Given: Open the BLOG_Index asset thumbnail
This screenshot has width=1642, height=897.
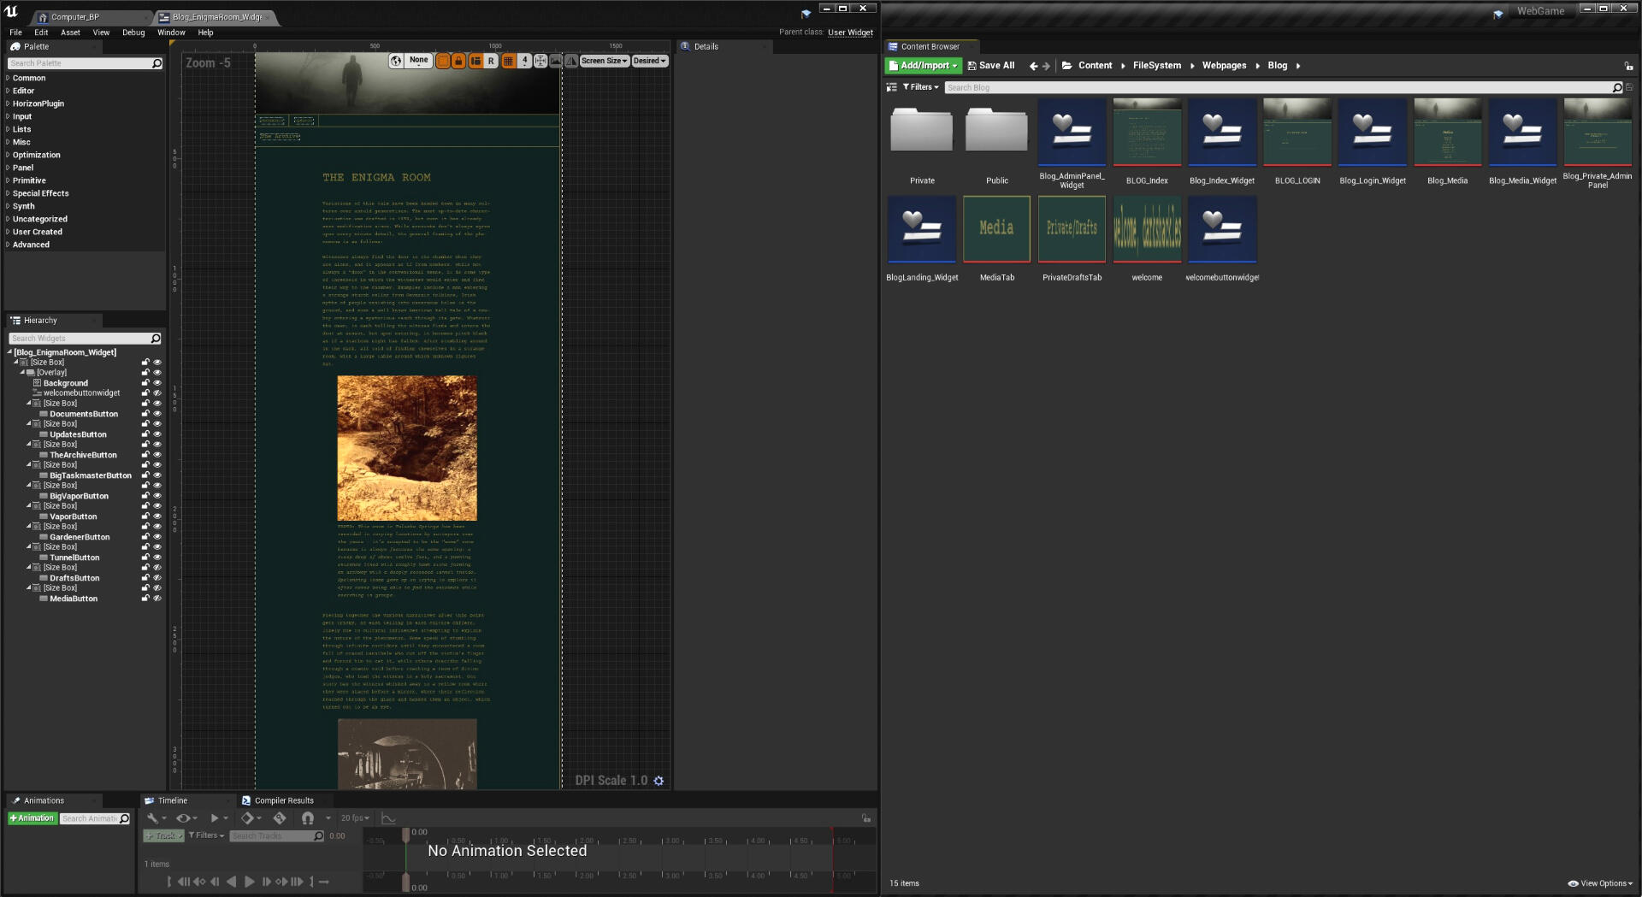Looking at the screenshot, I should [1146, 133].
